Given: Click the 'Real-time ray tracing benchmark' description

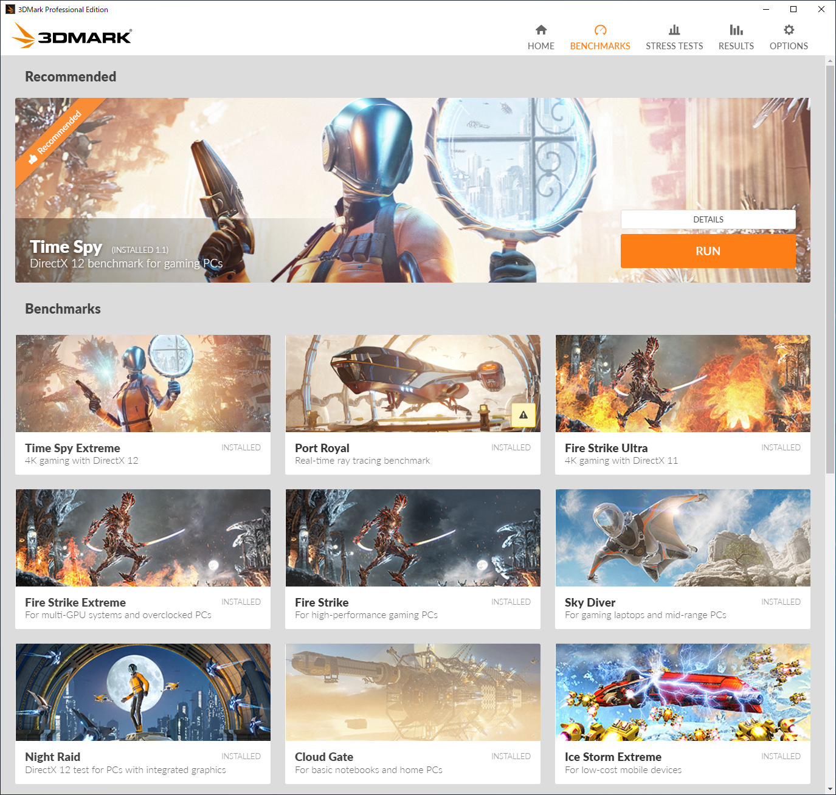Looking at the screenshot, I should point(362,461).
